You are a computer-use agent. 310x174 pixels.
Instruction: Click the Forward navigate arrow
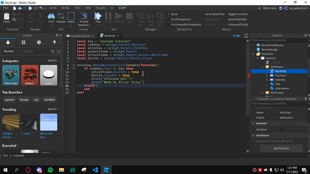pyautogui.click(x=40, y=16)
